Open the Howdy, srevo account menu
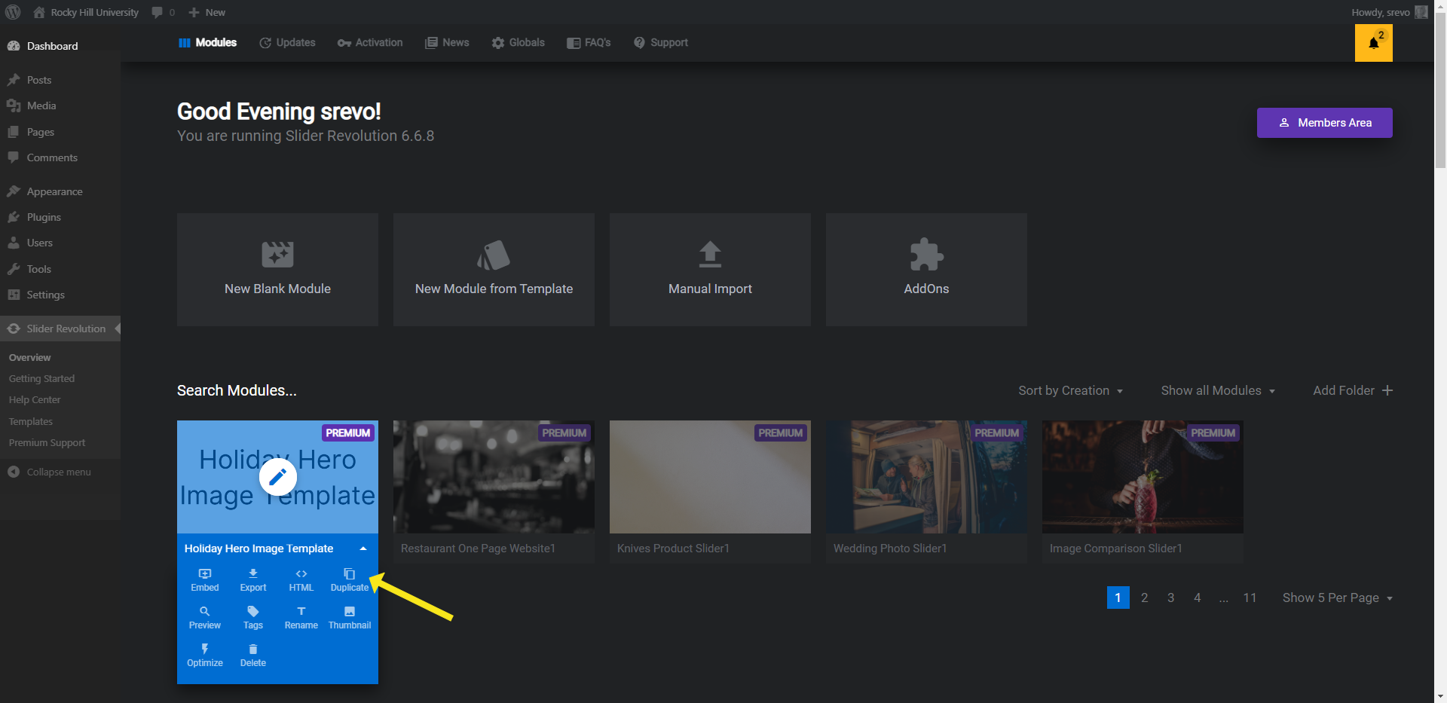This screenshot has width=1447, height=703. coord(1388,12)
